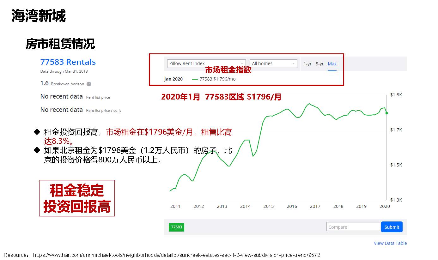Click the red 市场租金指数 annotation
The width and height of the screenshot is (438, 260).
point(228,70)
